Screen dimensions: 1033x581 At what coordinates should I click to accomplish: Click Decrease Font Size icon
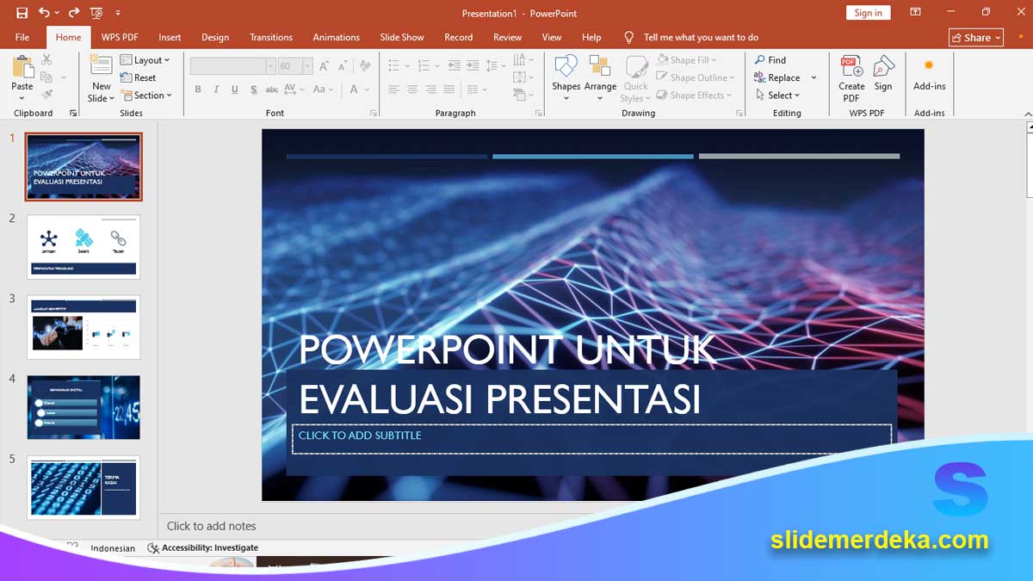click(342, 66)
